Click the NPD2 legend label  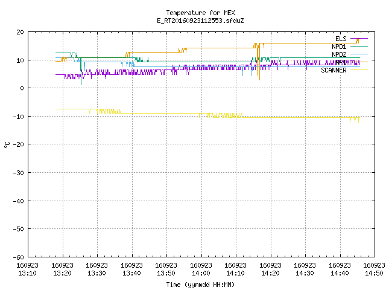point(339,54)
